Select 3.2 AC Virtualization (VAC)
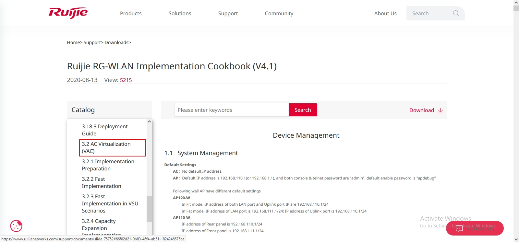This screenshot has height=242, width=519. [x=113, y=148]
